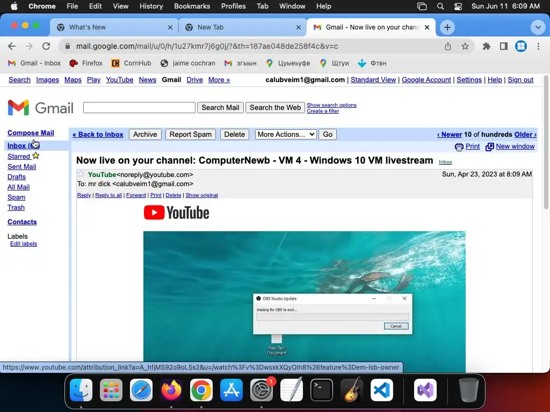Star this YouTube email message
Screen dimensions: 550x412
tap(81, 174)
